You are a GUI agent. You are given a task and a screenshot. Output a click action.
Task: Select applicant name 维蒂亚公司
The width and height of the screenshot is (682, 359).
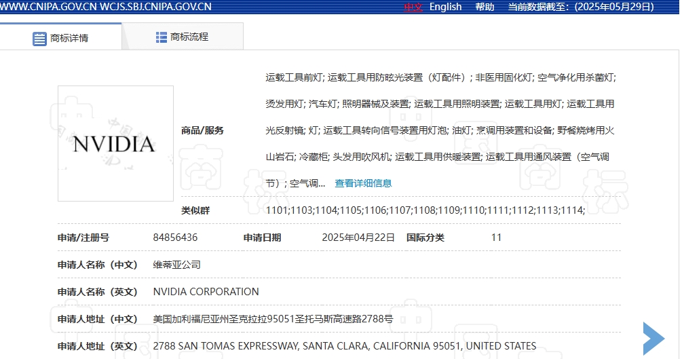tap(176, 265)
